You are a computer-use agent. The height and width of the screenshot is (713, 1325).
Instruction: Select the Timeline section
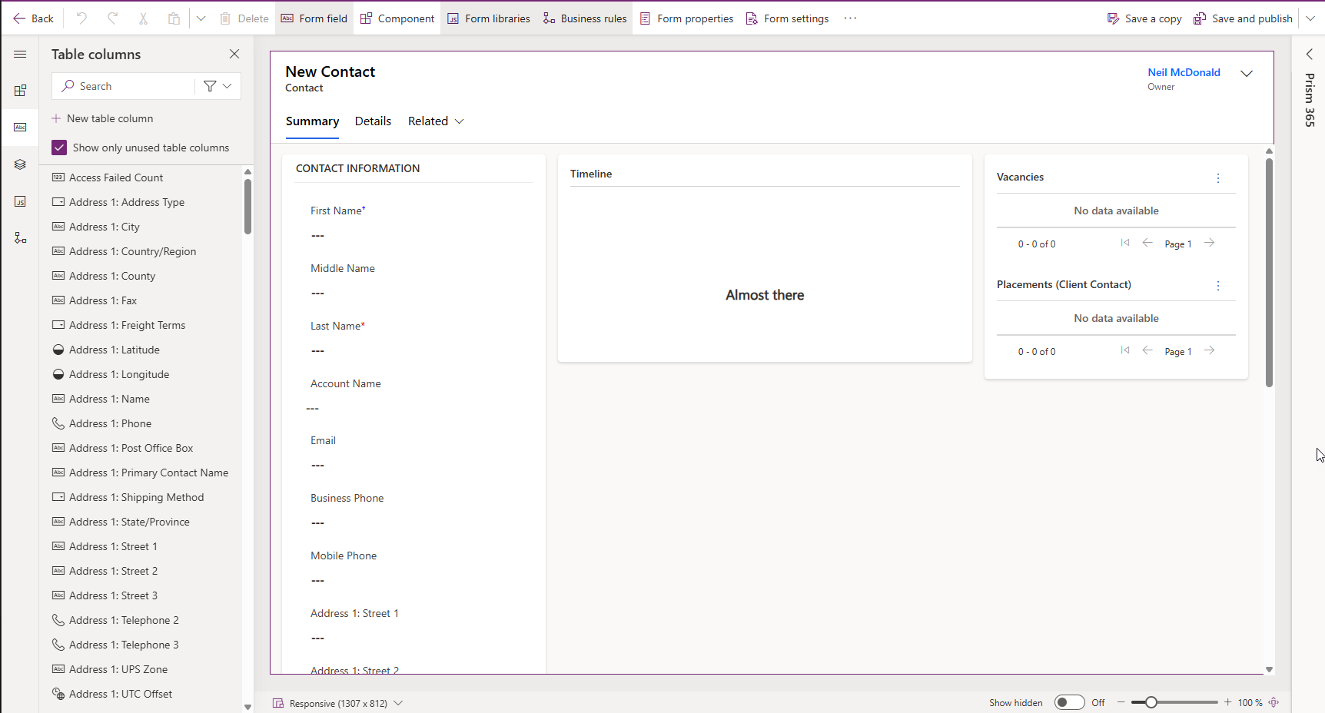point(765,257)
